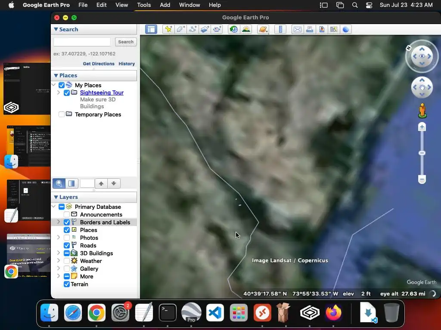
Task: Open the File menu
Action: 83,5
